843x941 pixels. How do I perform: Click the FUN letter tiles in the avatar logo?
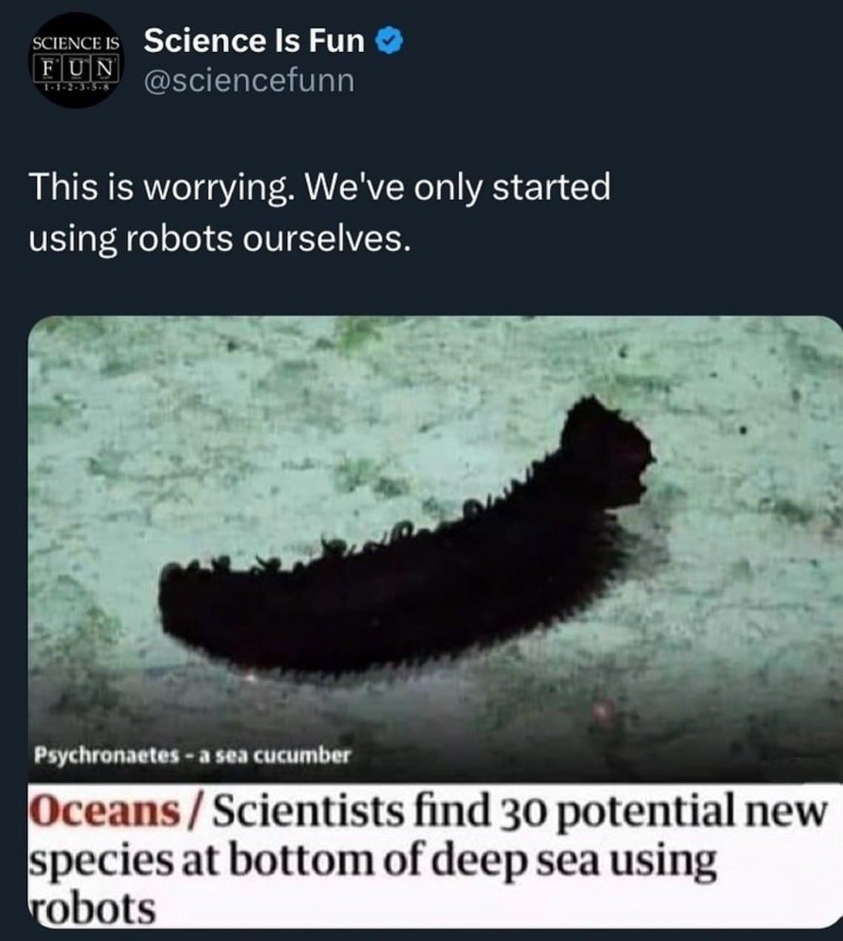[75, 67]
